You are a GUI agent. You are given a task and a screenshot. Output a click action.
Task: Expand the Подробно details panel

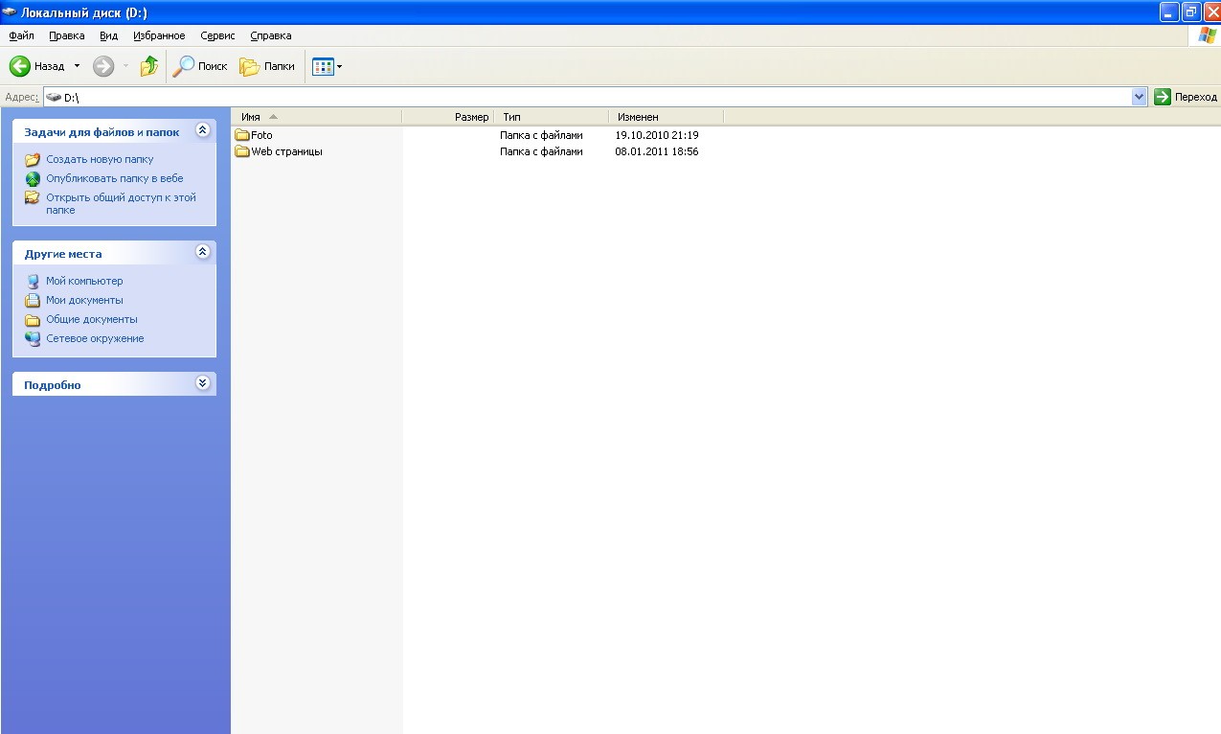[202, 383]
